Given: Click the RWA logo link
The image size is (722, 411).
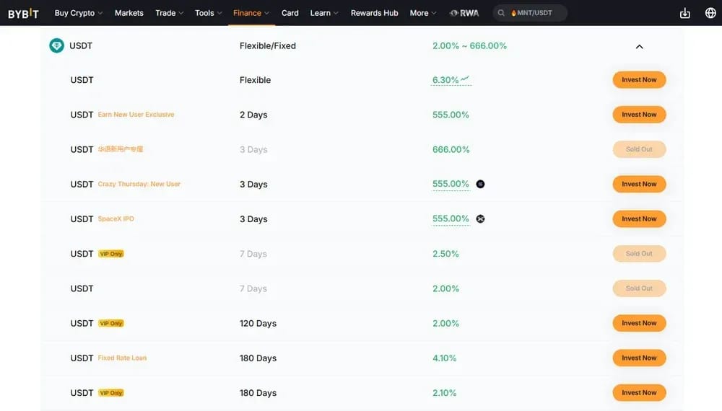Looking at the screenshot, I should tap(464, 13).
